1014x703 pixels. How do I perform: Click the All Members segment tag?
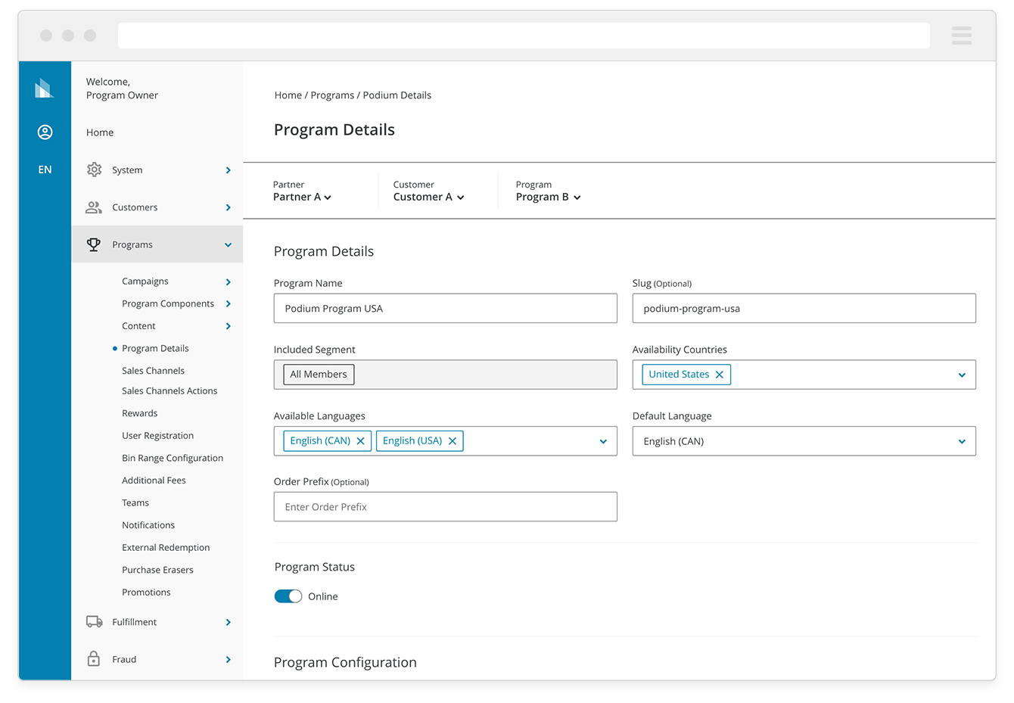click(319, 375)
